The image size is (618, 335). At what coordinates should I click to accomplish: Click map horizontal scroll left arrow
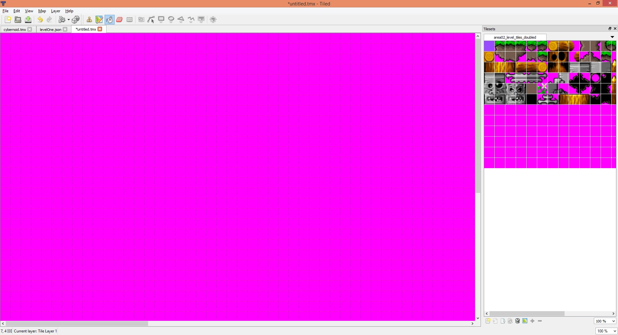[x=3, y=323]
